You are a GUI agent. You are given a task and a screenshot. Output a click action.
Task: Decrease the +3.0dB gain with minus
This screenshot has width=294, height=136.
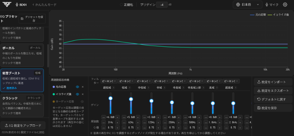point(144,117)
